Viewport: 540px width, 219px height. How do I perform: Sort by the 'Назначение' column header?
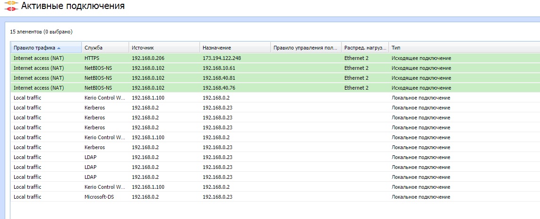(235, 48)
